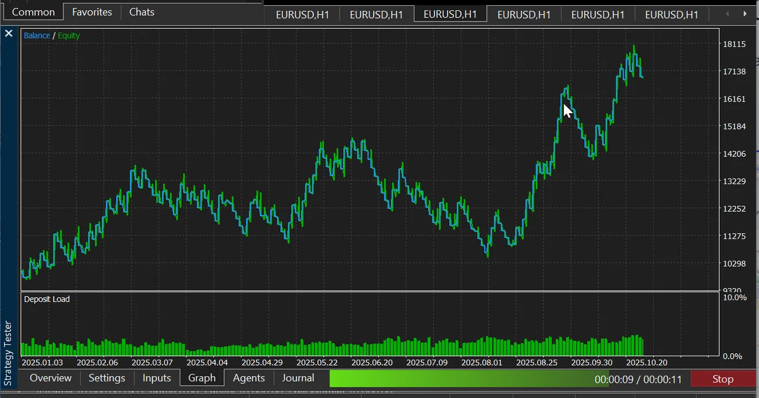Go to the Settings tab
This screenshot has height=398, width=759.
pos(107,378)
